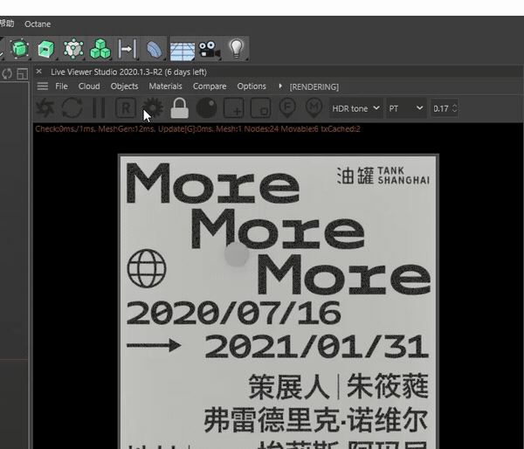The height and width of the screenshot is (449, 524).
Task: Click the film region square icon
Action: pos(260,108)
